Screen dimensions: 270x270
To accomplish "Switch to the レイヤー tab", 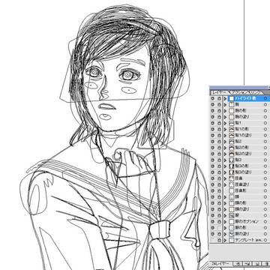I will [x=220, y=92].
